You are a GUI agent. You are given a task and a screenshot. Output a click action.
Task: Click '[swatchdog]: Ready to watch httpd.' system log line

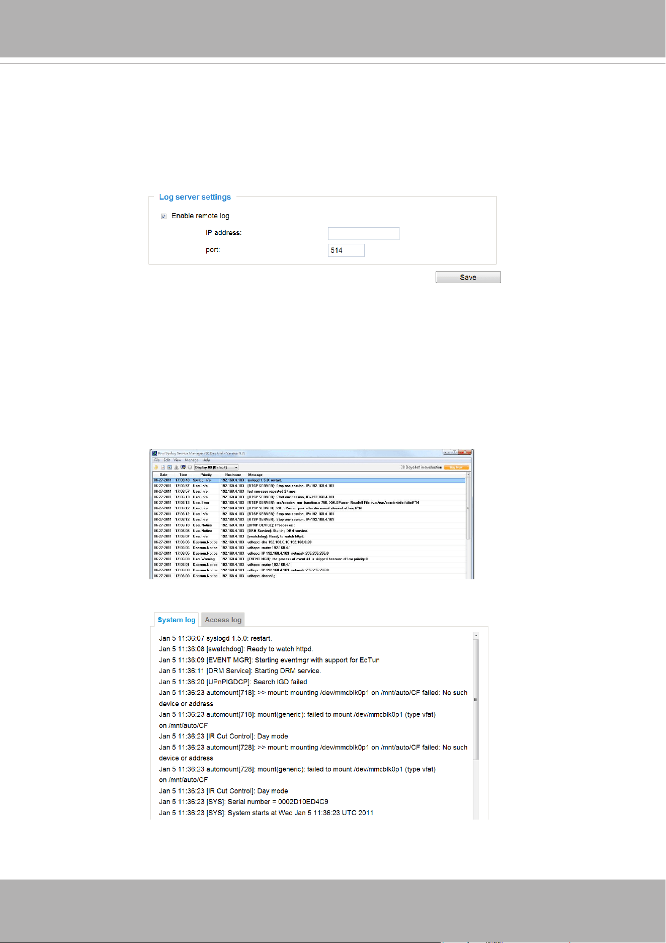point(236,649)
